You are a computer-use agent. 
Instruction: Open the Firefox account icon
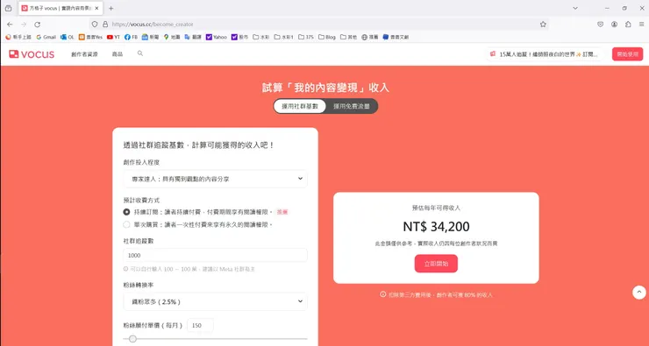[x=614, y=25]
